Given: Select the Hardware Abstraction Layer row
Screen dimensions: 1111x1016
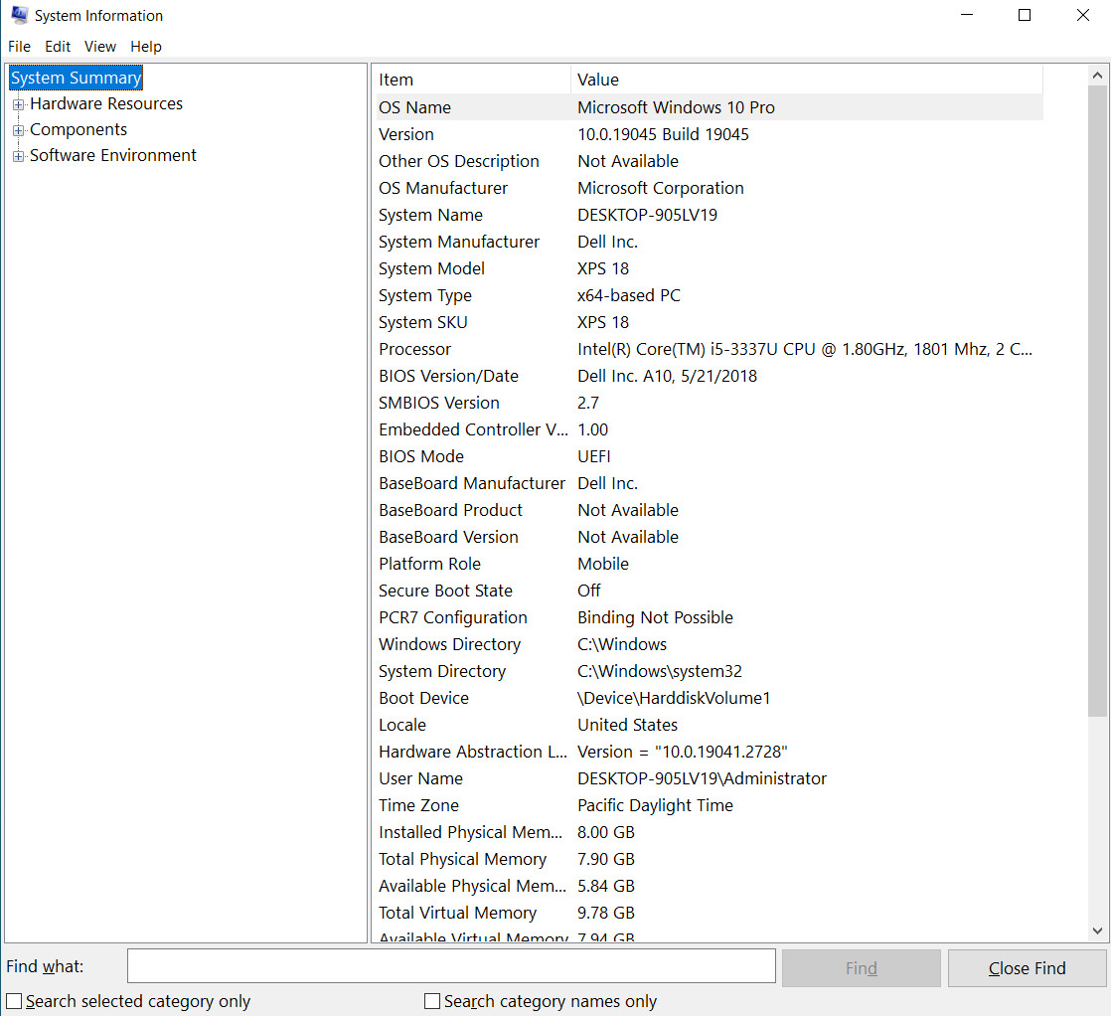Looking at the screenshot, I should (x=710, y=753).
